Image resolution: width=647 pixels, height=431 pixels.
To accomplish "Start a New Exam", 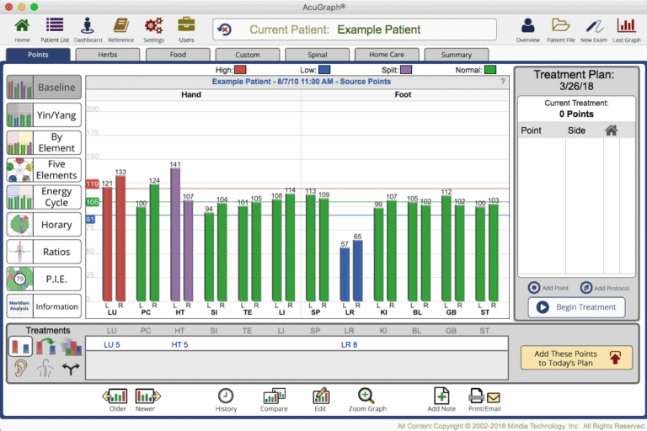I will 594,26.
